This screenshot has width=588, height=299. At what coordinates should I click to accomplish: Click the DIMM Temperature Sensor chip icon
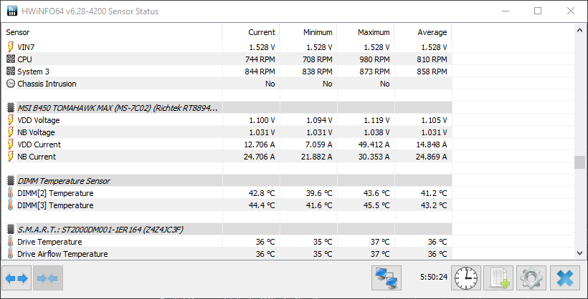coord(11,181)
